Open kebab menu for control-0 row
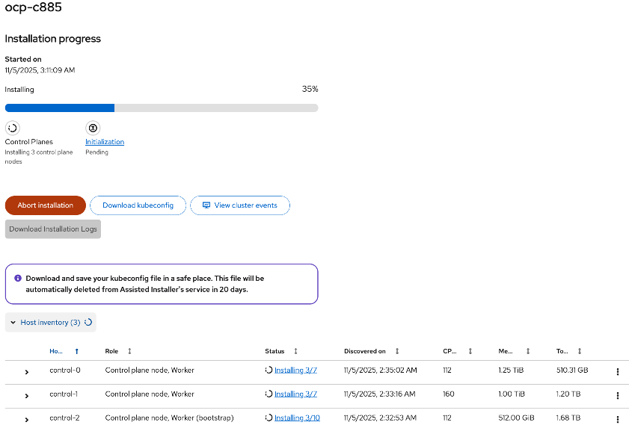This screenshot has height=431, width=629. [617, 371]
